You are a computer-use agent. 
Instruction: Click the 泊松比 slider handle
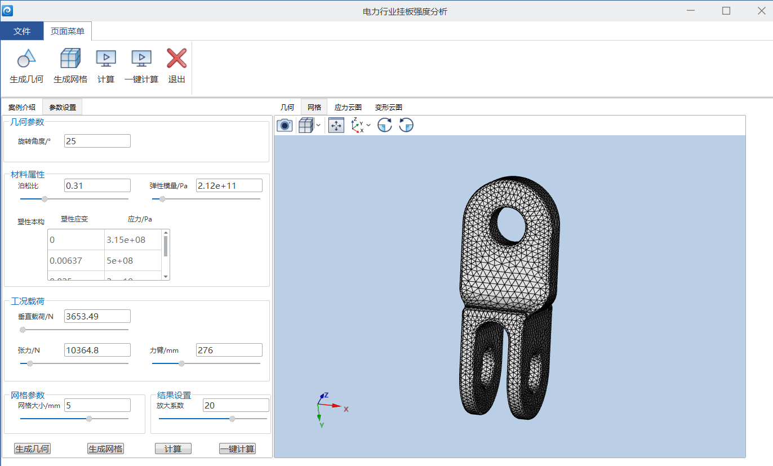(45, 199)
